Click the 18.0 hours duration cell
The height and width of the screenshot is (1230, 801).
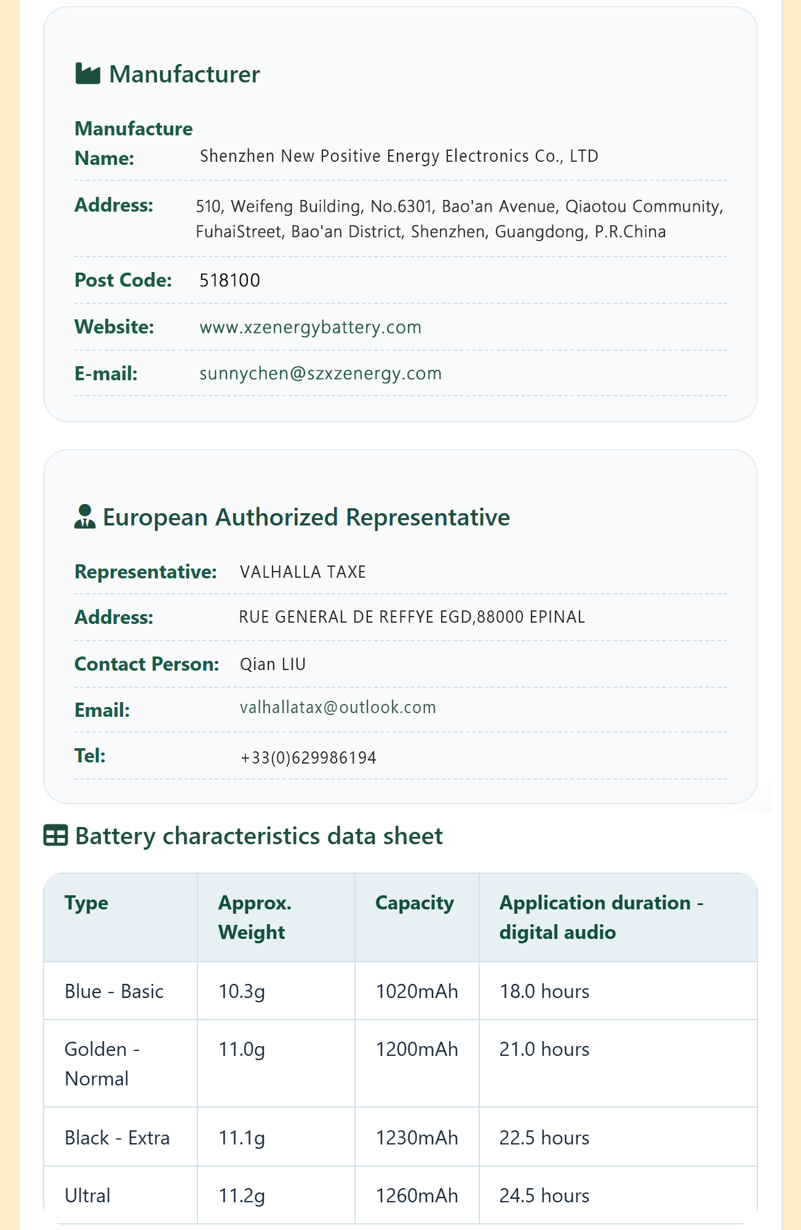[x=618, y=991]
